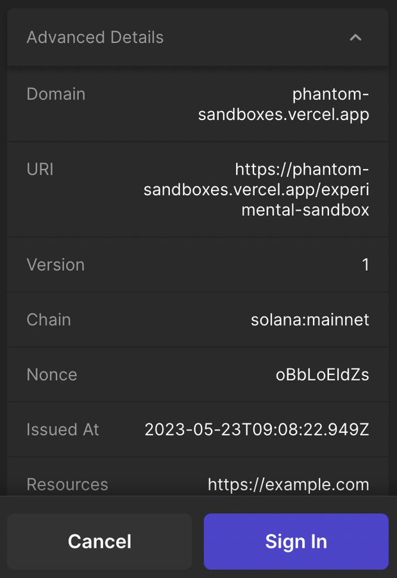Click the 'phantom-' first line of Domain value

[330, 94]
